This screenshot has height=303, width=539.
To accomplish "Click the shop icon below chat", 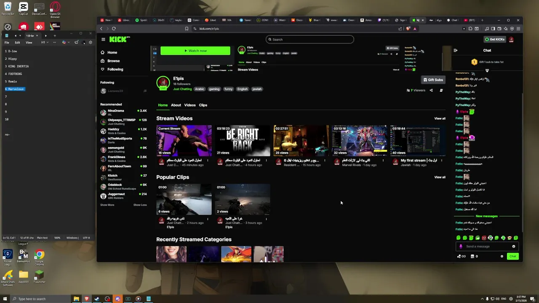I will 472,256.
